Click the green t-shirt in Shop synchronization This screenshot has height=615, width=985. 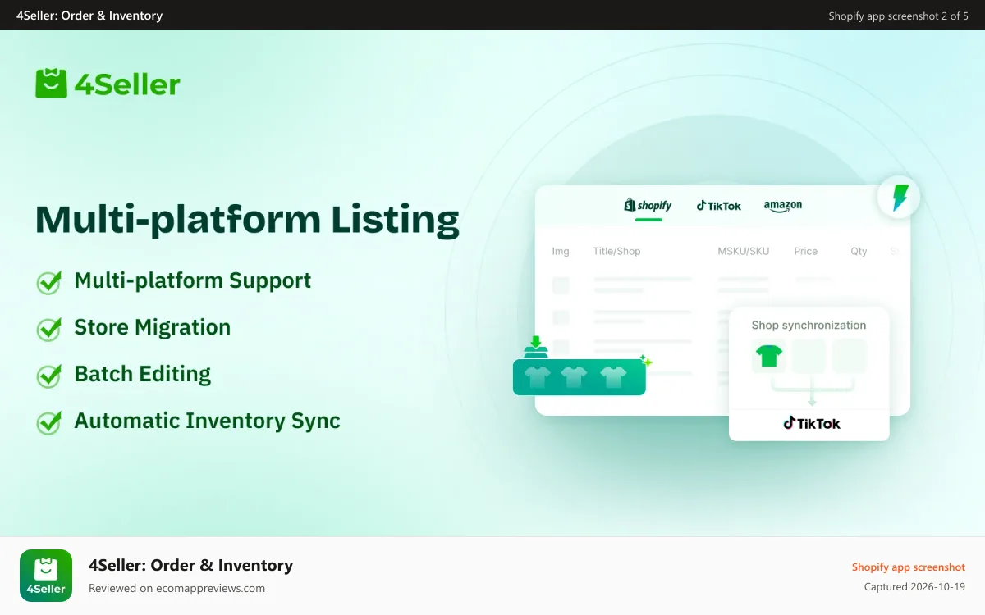pyautogui.click(x=769, y=356)
